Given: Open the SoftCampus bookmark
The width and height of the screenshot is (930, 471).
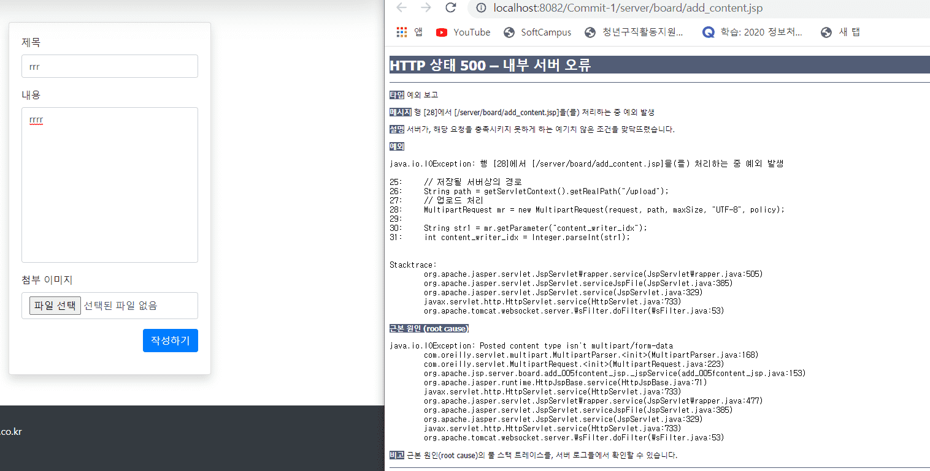Looking at the screenshot, I should click(537, 32).
